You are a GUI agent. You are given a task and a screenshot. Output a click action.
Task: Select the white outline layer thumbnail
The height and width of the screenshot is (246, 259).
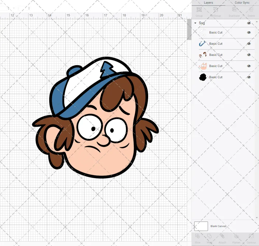coord(203,32)
